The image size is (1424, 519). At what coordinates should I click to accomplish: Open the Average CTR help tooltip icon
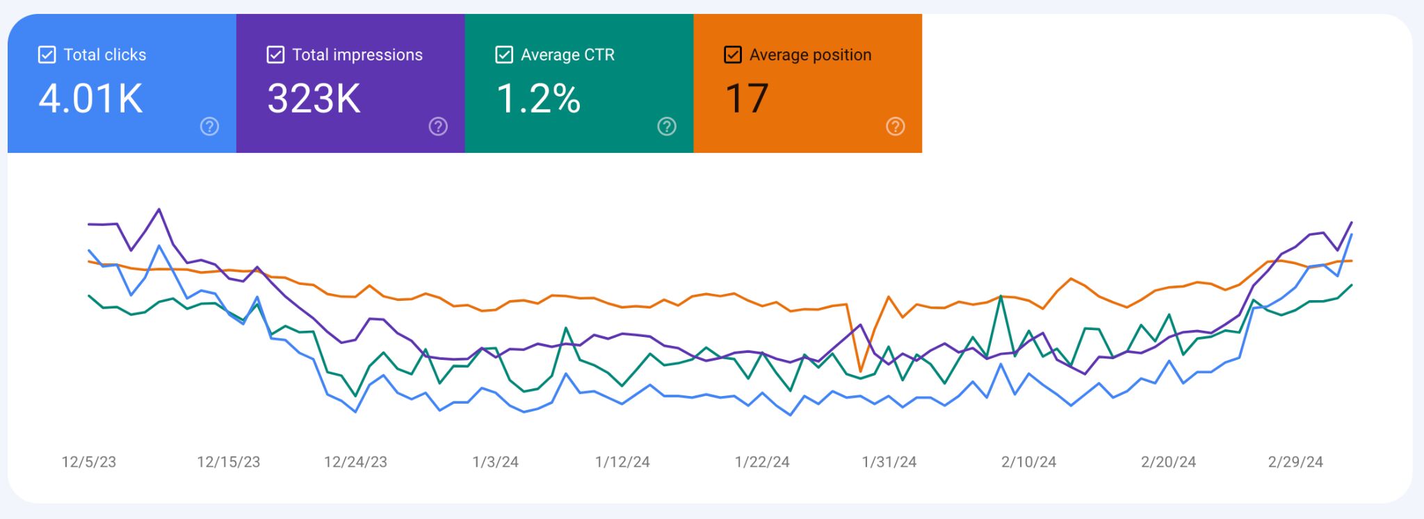coord(666,126)
